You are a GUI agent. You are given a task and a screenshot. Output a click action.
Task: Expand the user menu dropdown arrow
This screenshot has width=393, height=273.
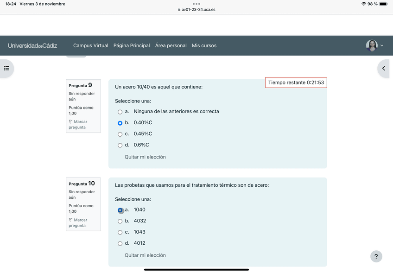[382, 45]
